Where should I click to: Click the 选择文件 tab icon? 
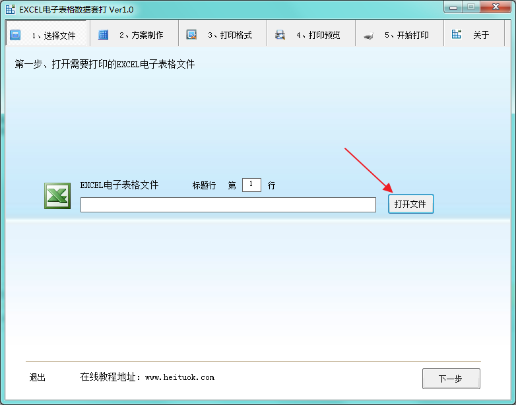pos(15,35)
